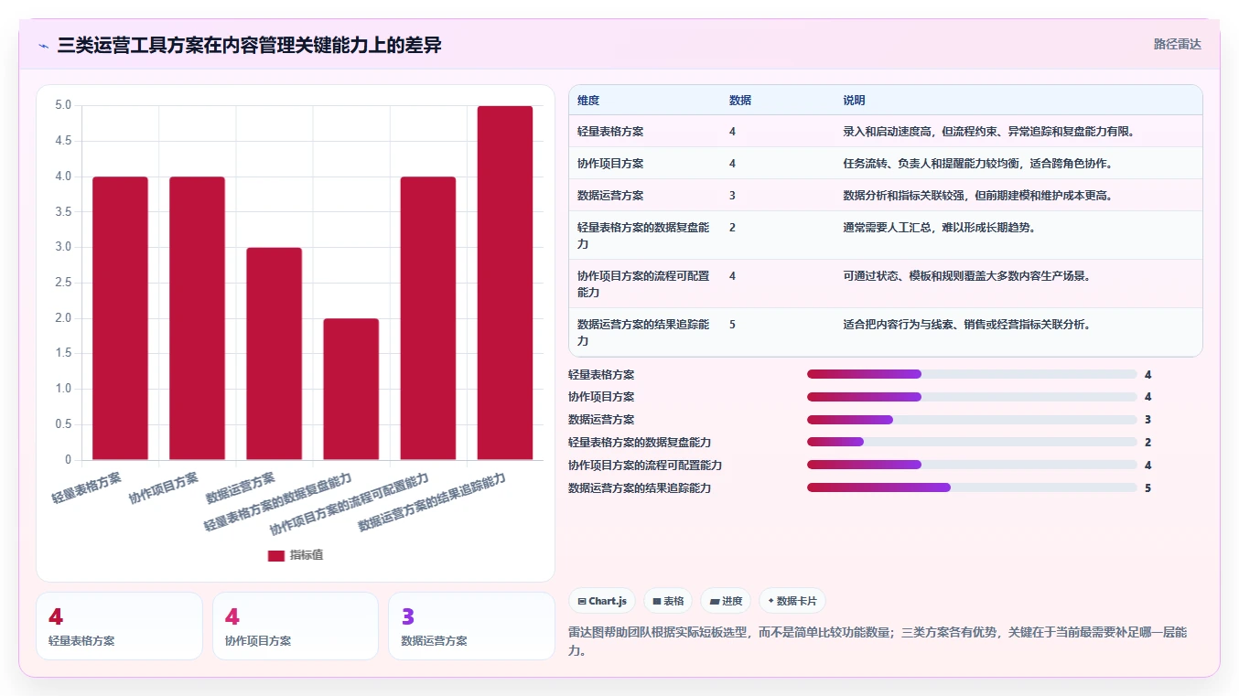Click the 协作项目方案的流程可配置能力 progress bar
Screen dimensions: 1239x696
coord(972,465)
